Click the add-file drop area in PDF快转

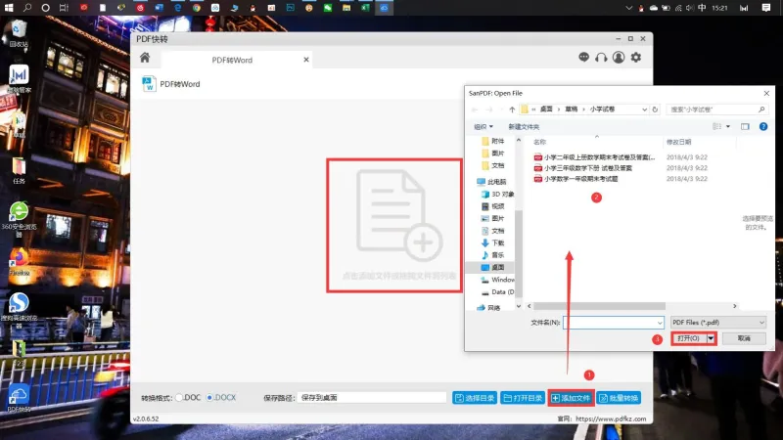tap(394, 226)
